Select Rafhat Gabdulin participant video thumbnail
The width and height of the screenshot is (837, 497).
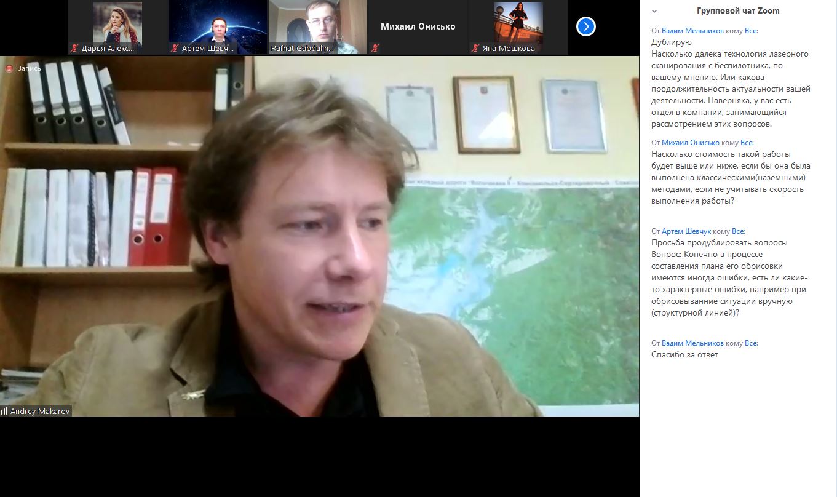pos(317,27)
